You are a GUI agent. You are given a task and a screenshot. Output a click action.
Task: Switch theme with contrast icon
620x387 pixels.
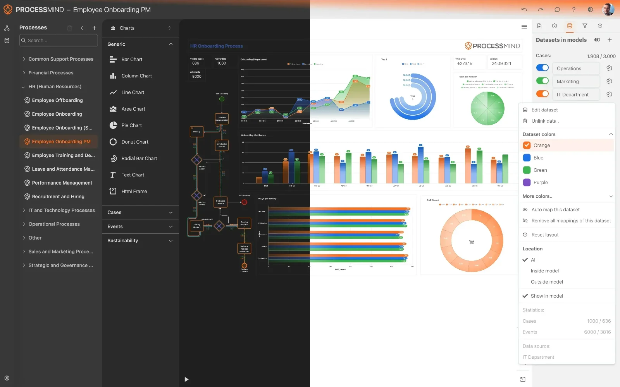pyautogui.click(x=591, y=10)
